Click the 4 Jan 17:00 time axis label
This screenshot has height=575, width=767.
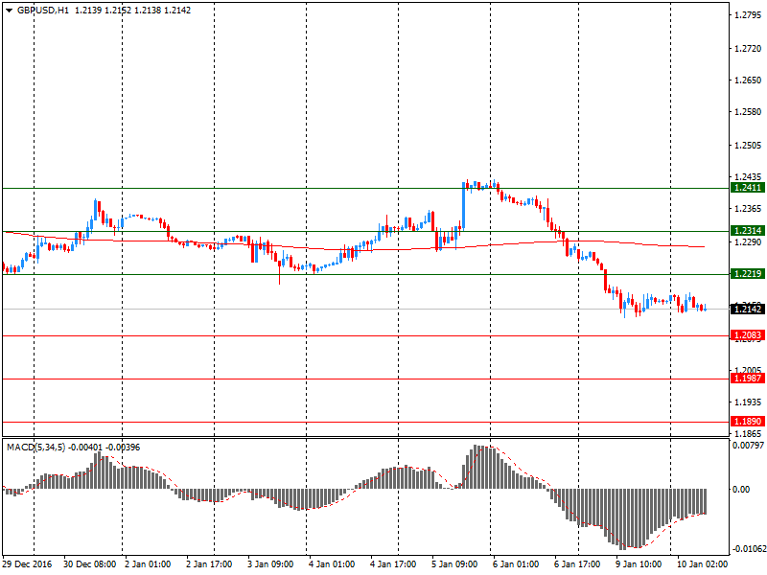tap(393, 564)
